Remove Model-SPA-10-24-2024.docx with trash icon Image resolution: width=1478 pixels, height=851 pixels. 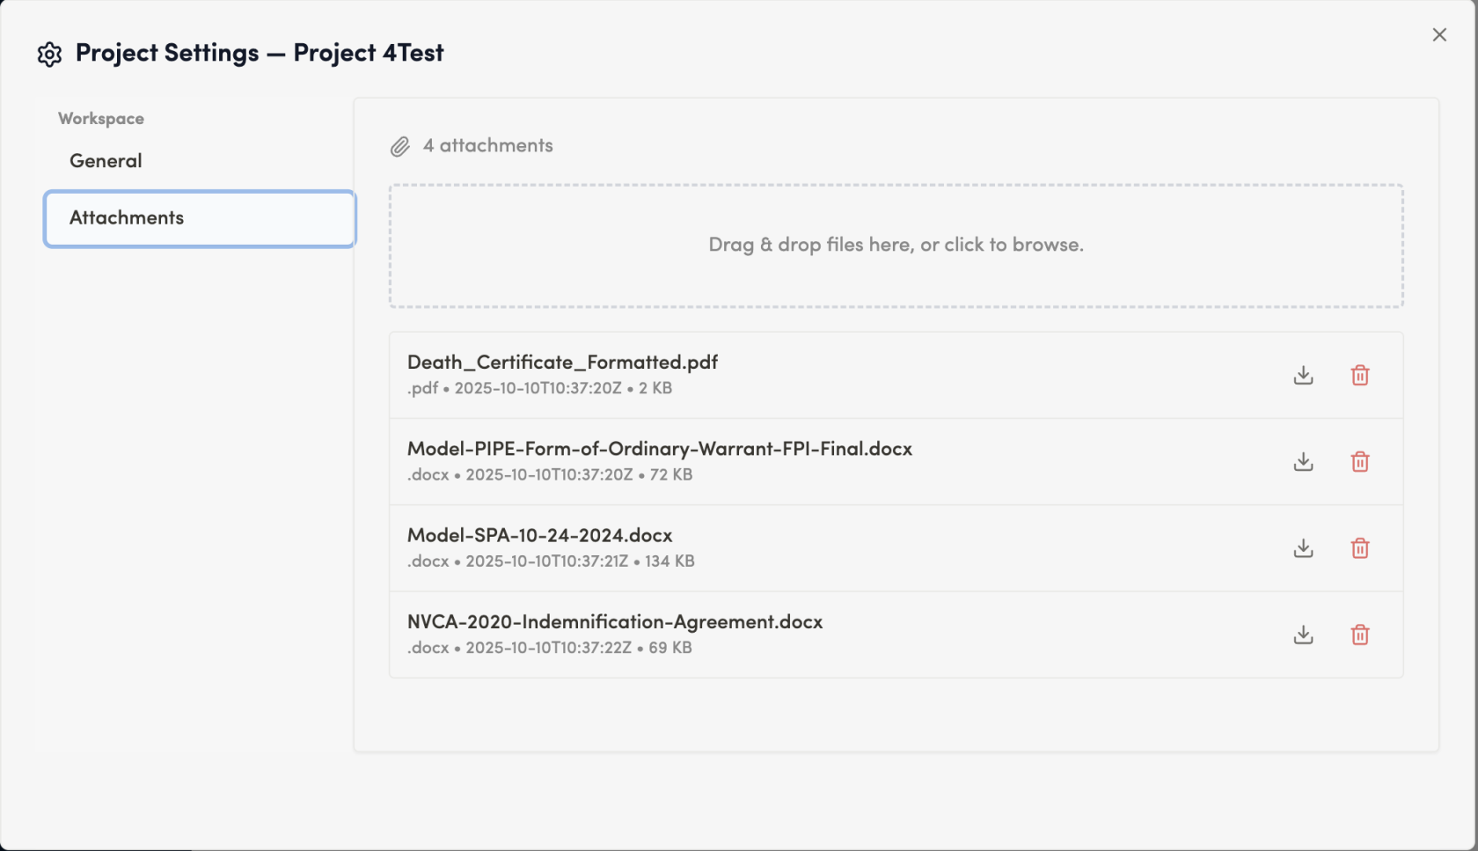1359,548
